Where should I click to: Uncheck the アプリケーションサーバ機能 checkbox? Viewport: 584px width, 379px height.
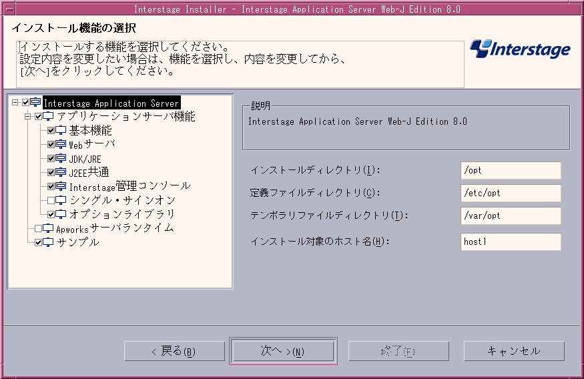point(38,117)
